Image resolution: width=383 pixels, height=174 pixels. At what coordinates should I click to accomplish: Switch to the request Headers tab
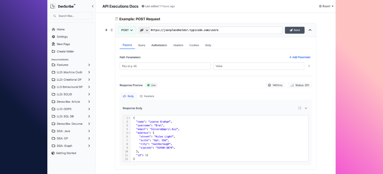(178, 45)
